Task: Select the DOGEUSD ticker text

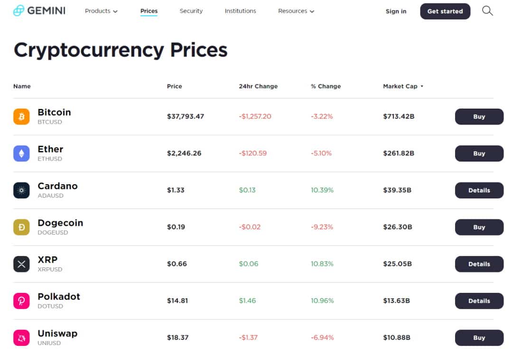Action: (53, 233)
